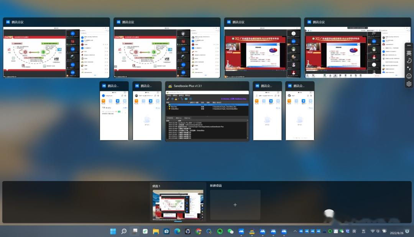414x237 pixels.
Task: Open IME settings gear on the floating toolbar
Action: (x=409, y=84)
